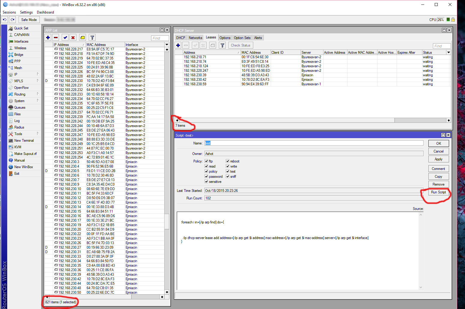Switch to the Alerts tab

258,38
